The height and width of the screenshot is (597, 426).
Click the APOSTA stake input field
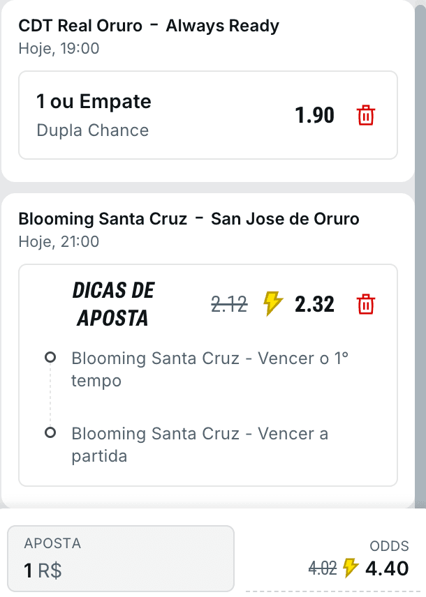tap(121, 558)
